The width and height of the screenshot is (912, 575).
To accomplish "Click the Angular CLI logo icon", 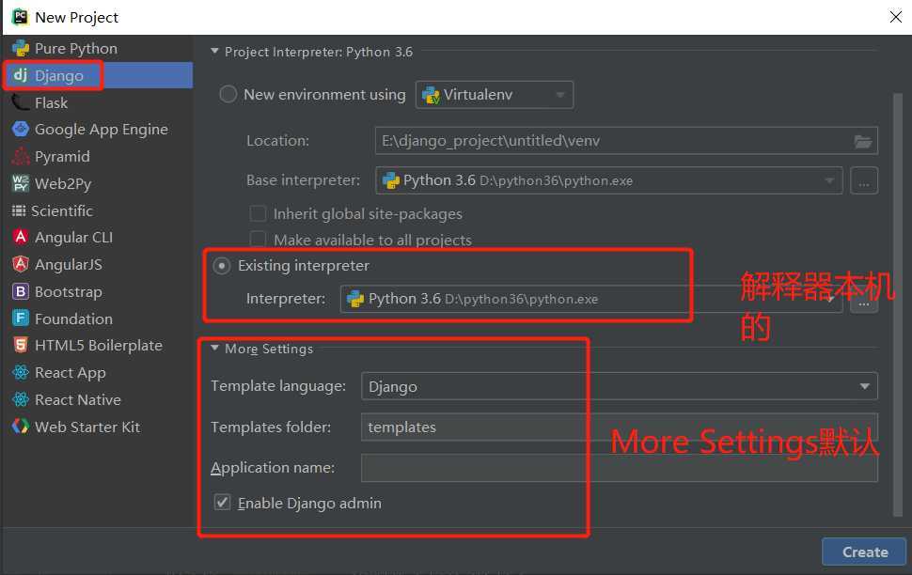I will point(21,237).
